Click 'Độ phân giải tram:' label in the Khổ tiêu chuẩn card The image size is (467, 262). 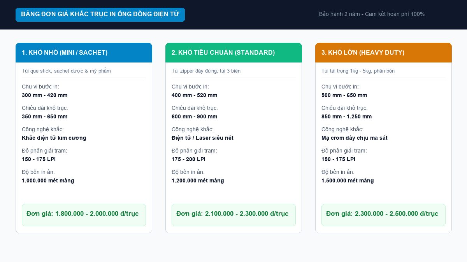point(194,151)
